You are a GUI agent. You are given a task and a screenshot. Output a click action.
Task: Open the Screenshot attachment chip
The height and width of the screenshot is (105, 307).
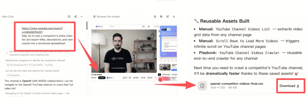pyautogui.click(x=13, y=75)
